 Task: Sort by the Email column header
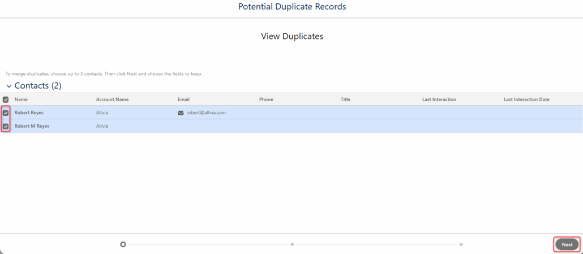point(184,99)
